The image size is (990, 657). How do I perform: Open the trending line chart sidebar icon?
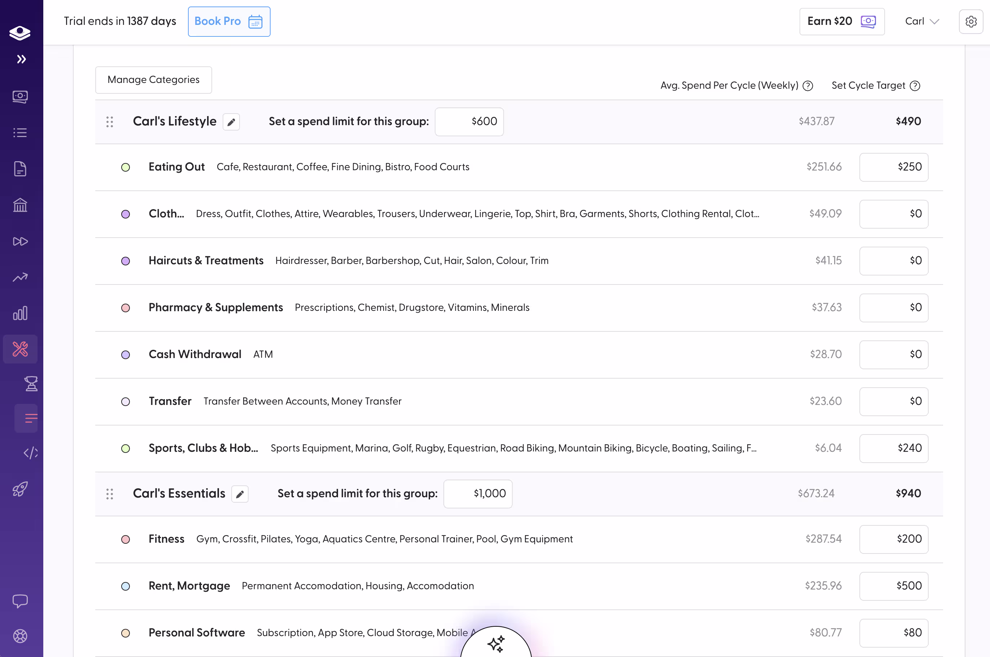[x=20, y=277]
